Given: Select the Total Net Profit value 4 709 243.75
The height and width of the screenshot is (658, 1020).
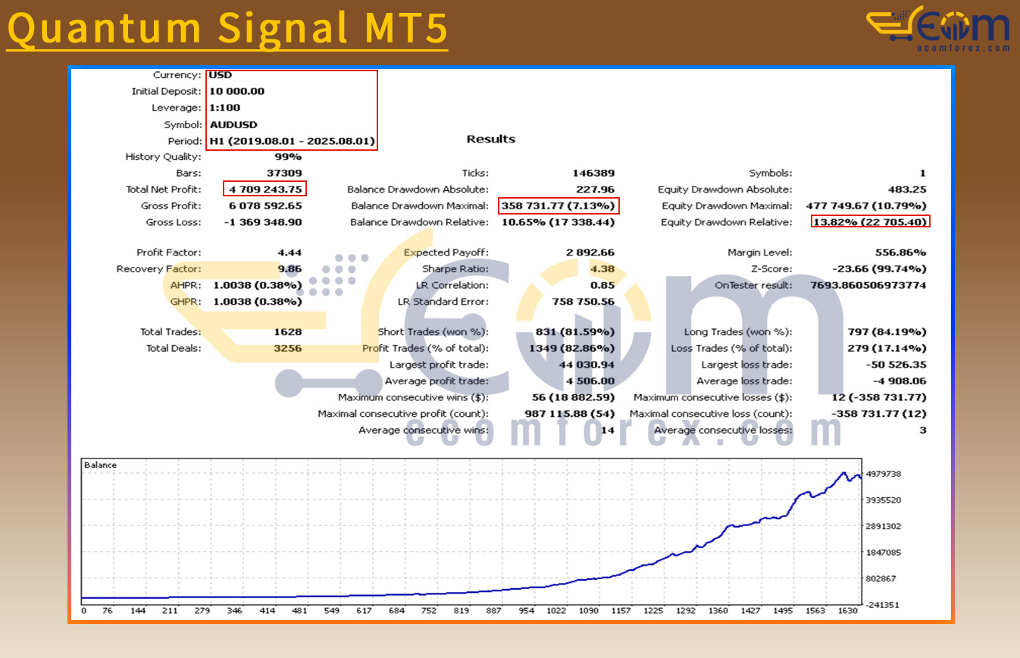Looking at the screenshot, I should coord(264,190).
